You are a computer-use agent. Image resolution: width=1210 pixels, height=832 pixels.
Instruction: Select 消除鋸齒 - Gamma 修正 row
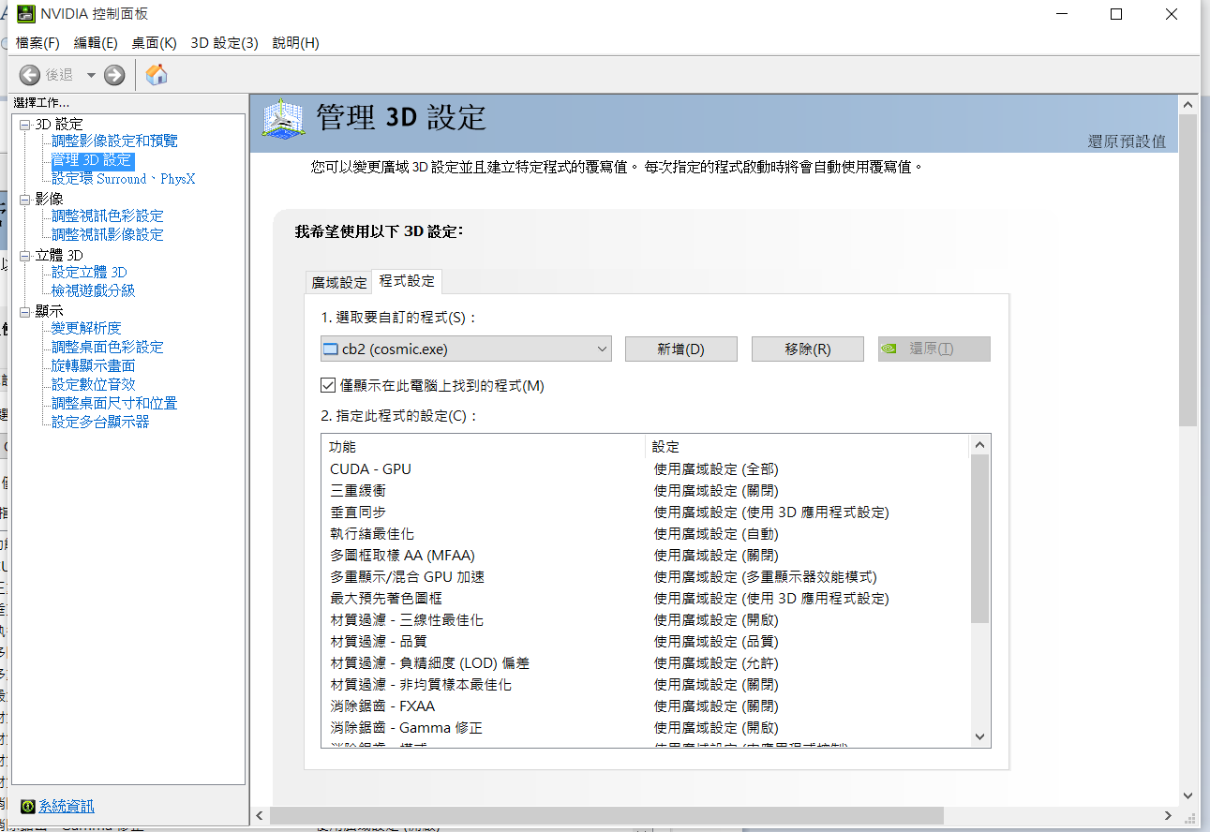647,727
